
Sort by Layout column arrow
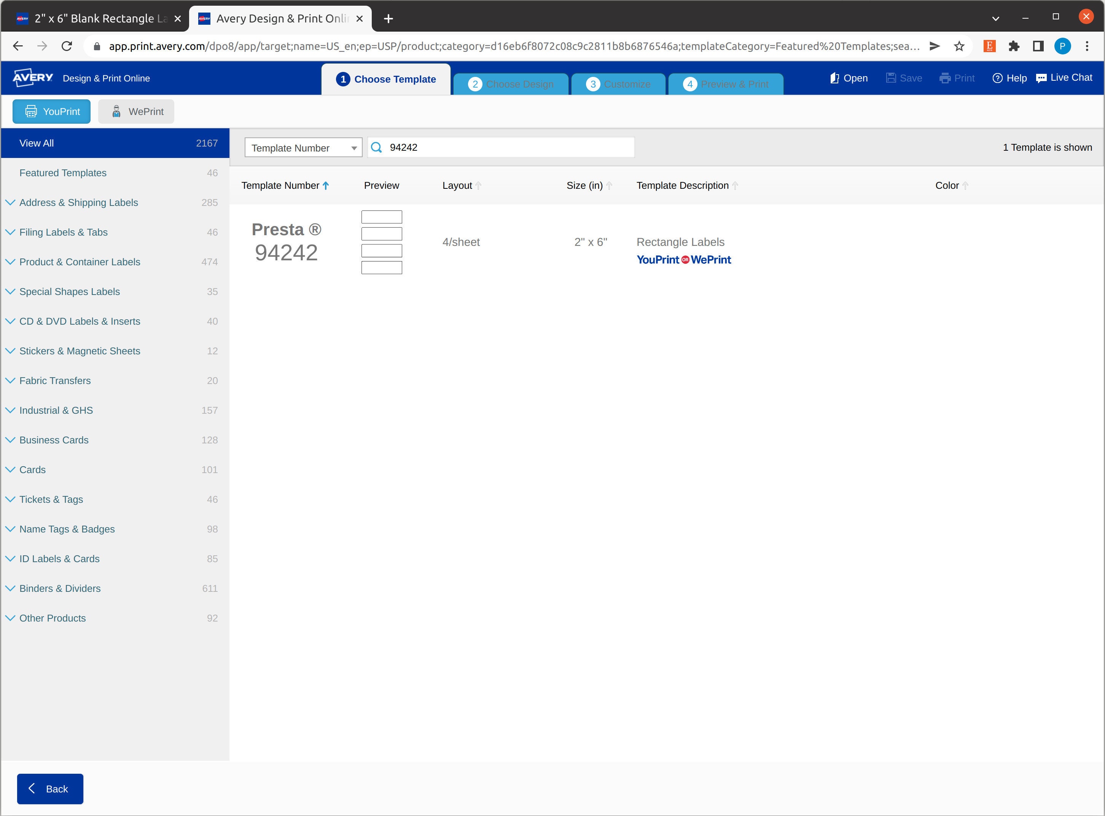click(x=478, y=186)
